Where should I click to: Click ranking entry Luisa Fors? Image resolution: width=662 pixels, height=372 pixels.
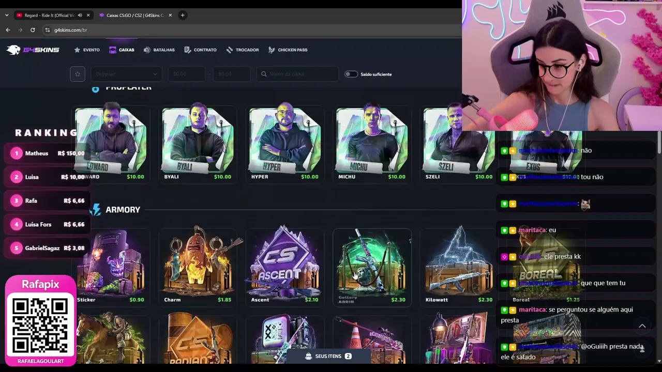[47, 225]
